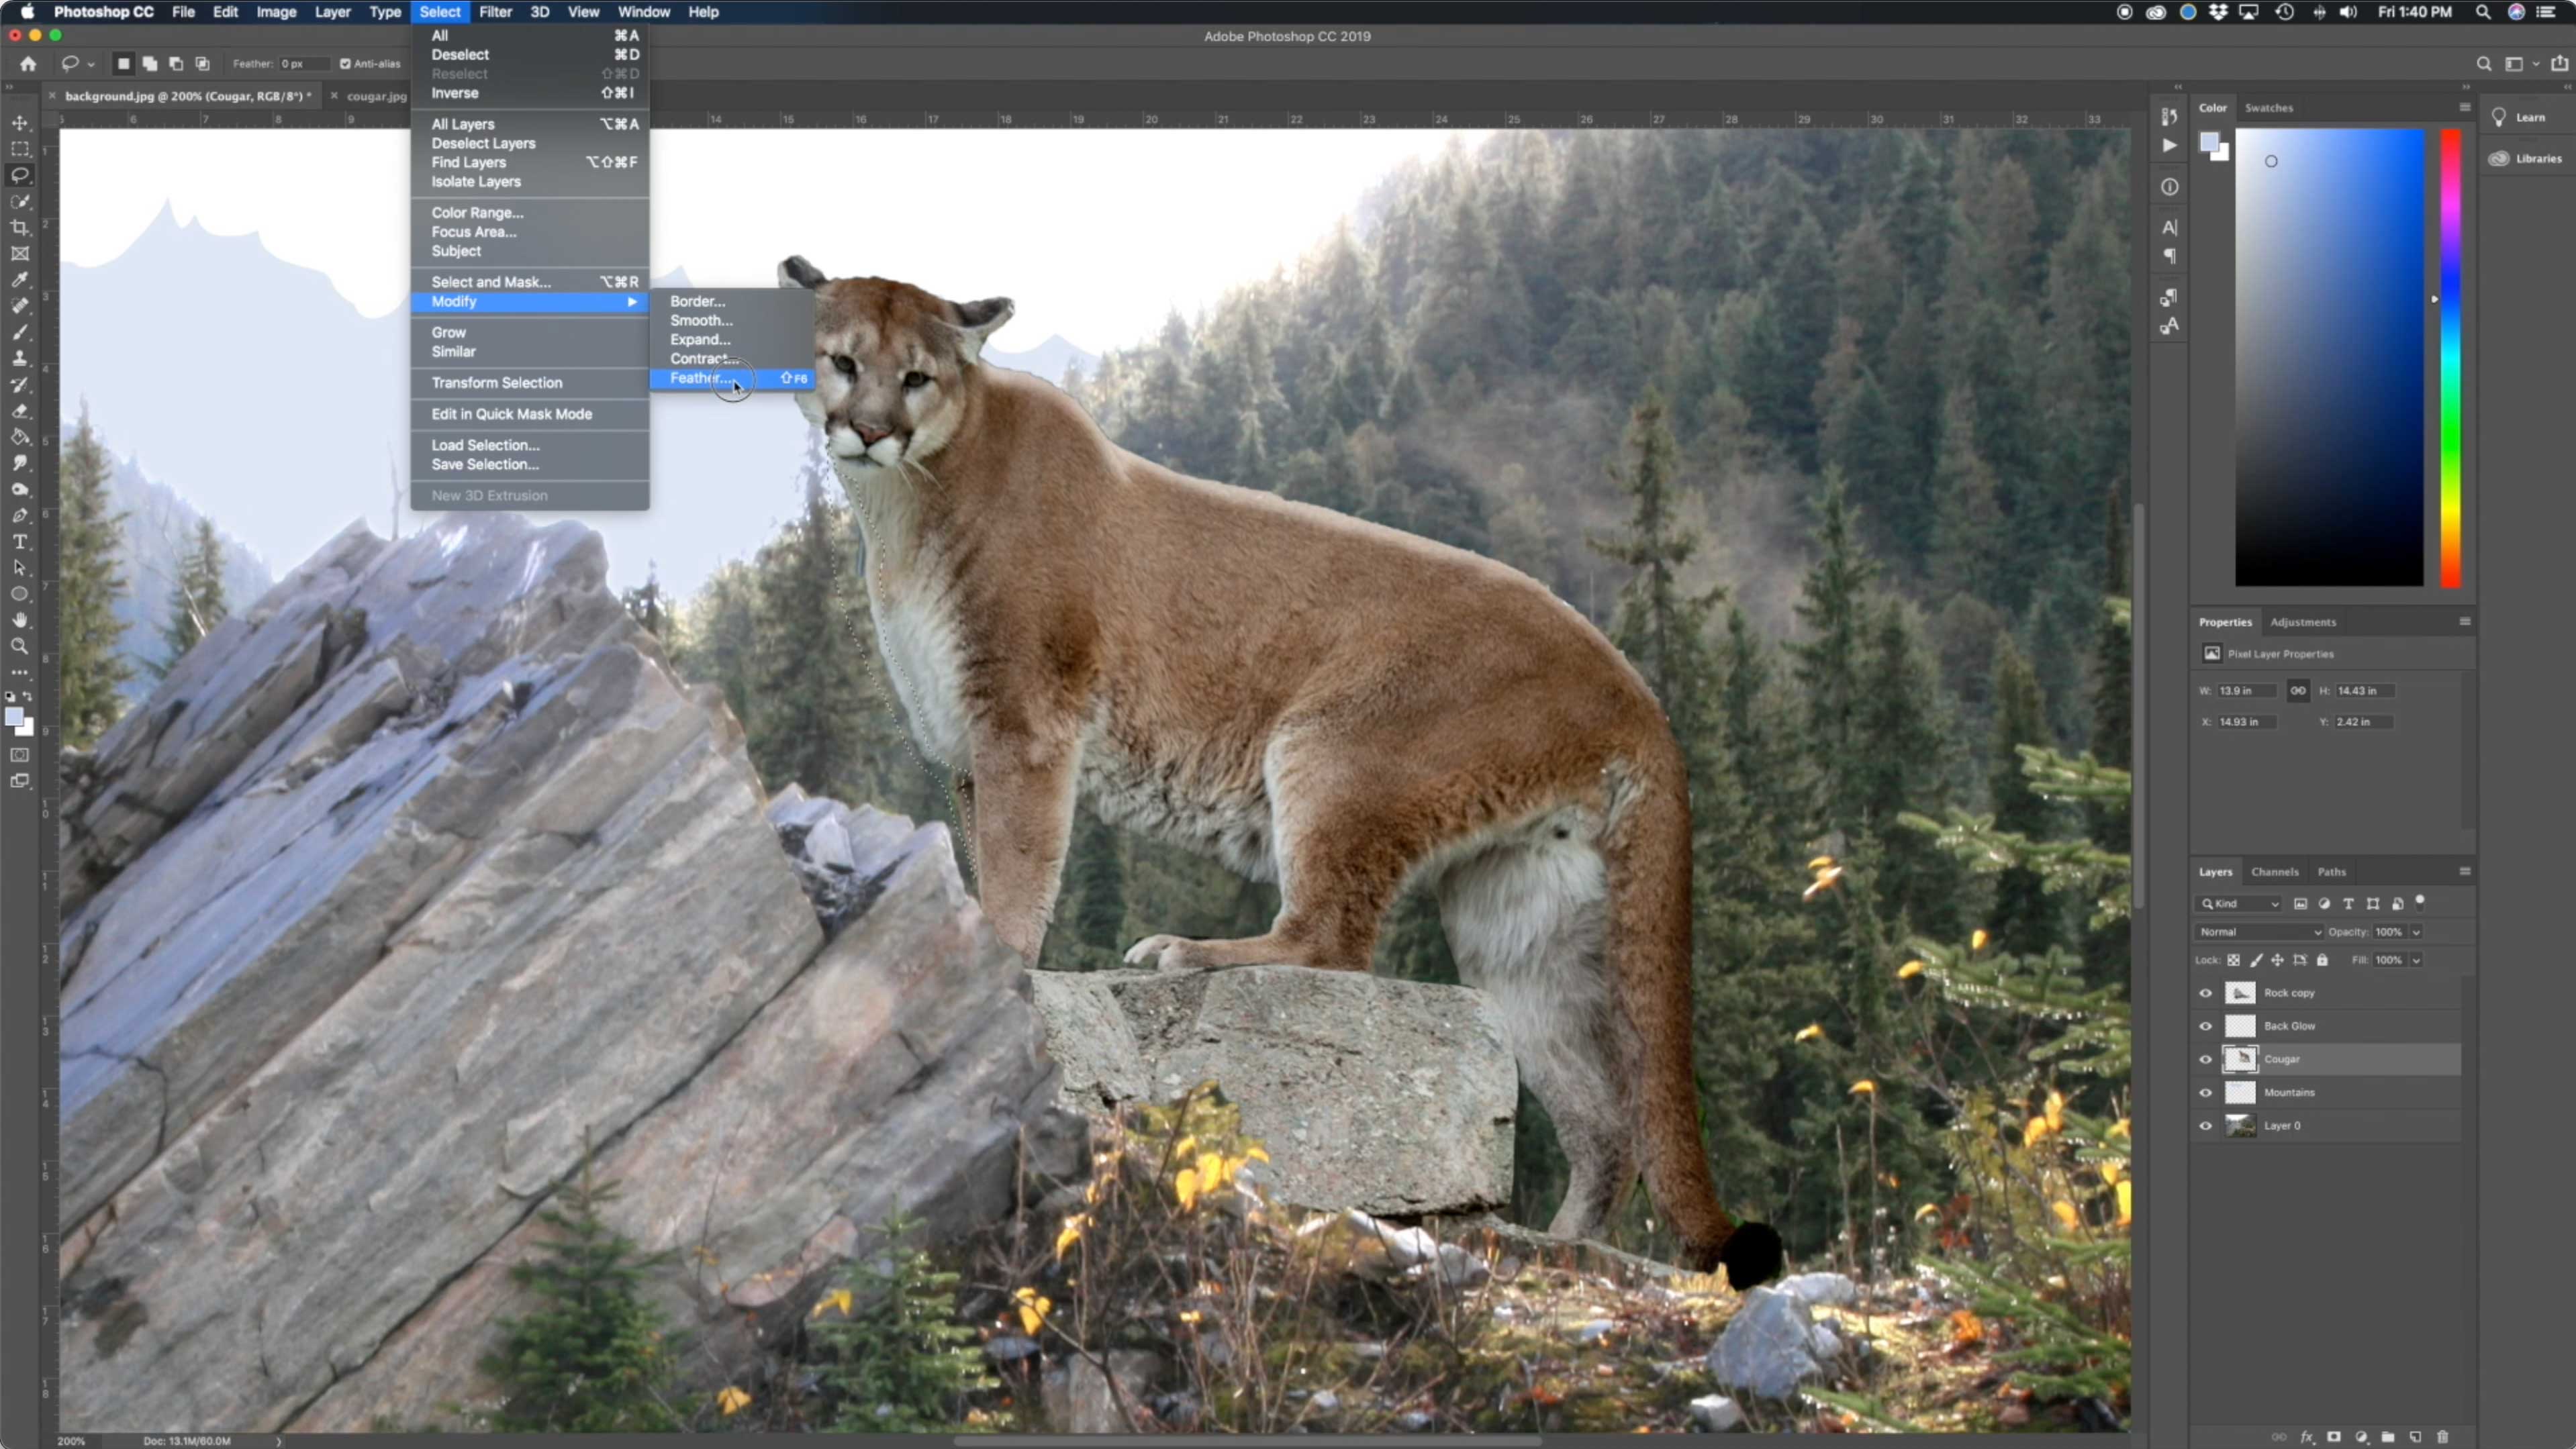
Task: Select the Crop tool
Action: click(x=20, y=228)
